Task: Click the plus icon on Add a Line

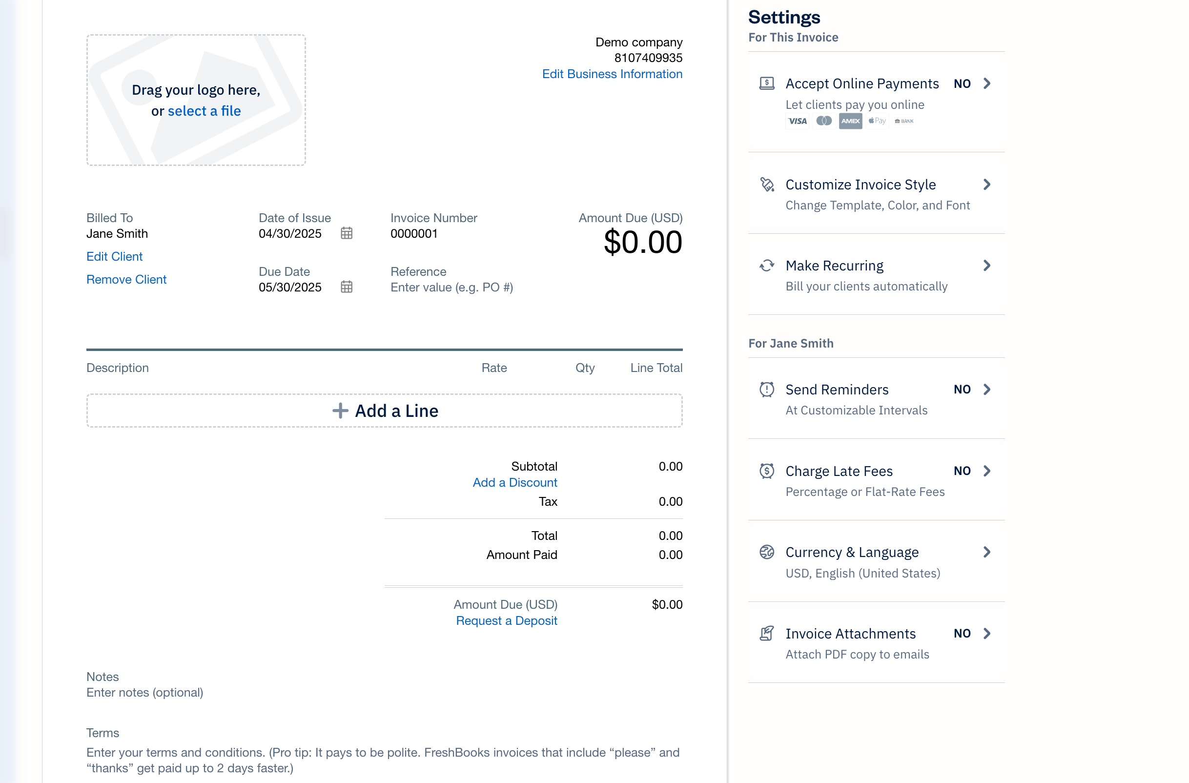Action: click(x=340, y=410)
